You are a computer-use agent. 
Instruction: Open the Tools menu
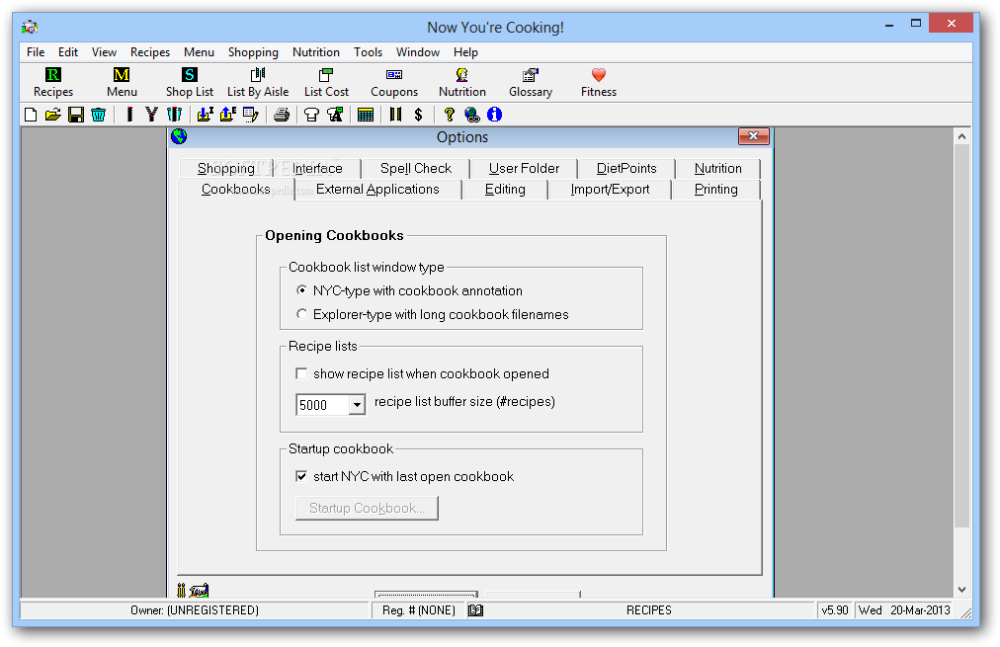[x=368, y=52]
